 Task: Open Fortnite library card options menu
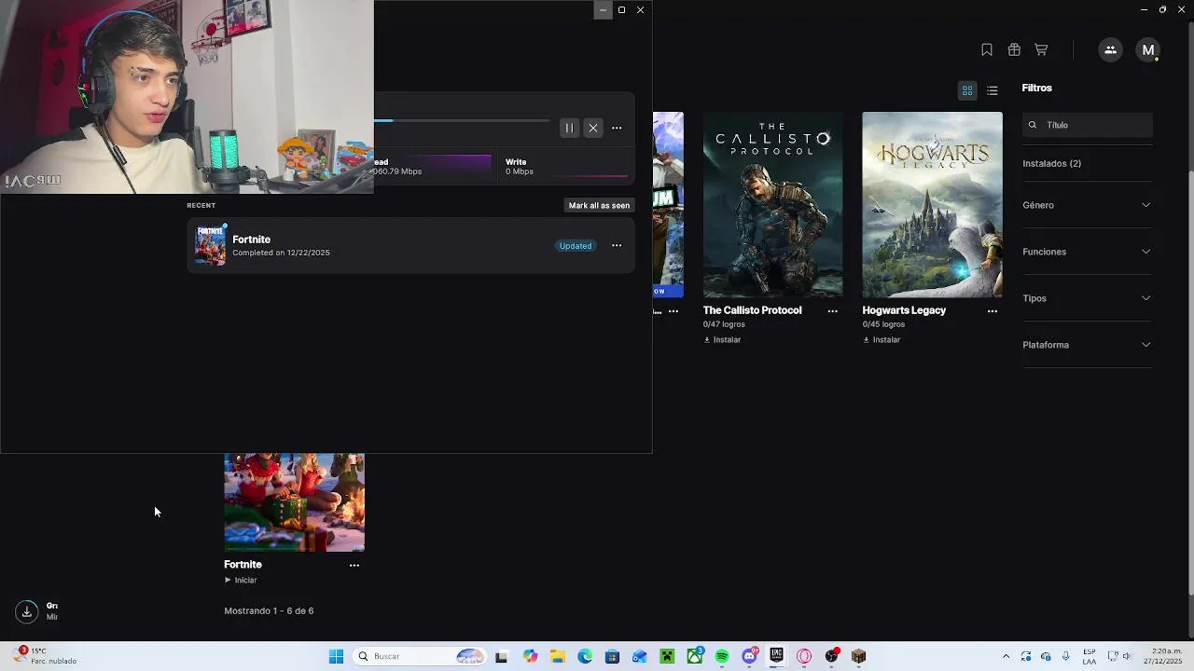pyautogui.click(x=354, y=566)
